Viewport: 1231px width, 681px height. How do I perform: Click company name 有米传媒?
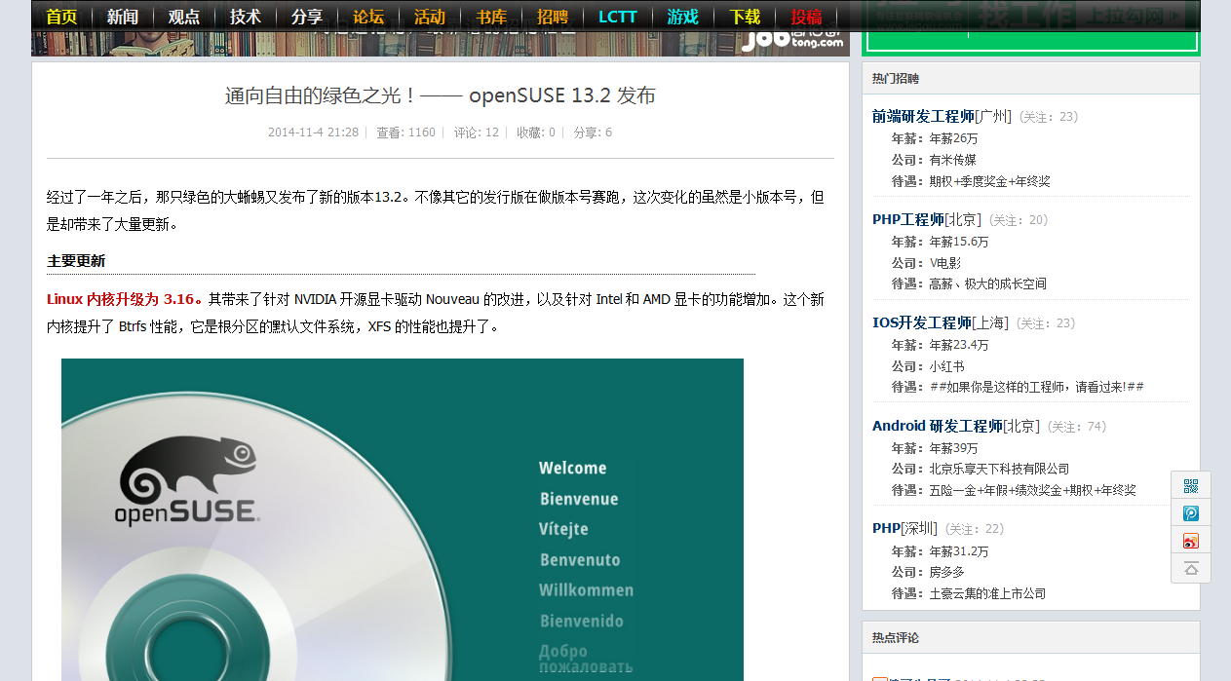pos(953,160)
